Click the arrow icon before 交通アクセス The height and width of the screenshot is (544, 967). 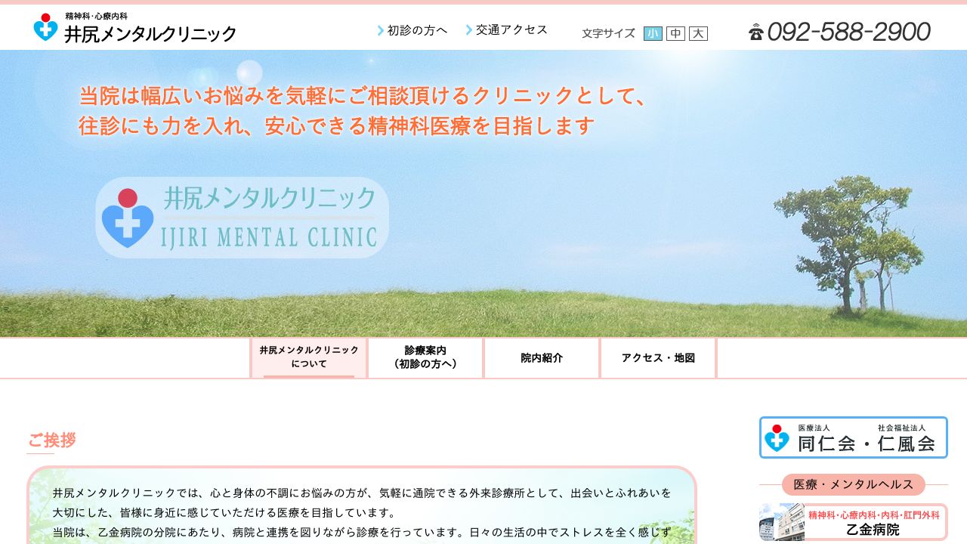[x=468, y=29]
